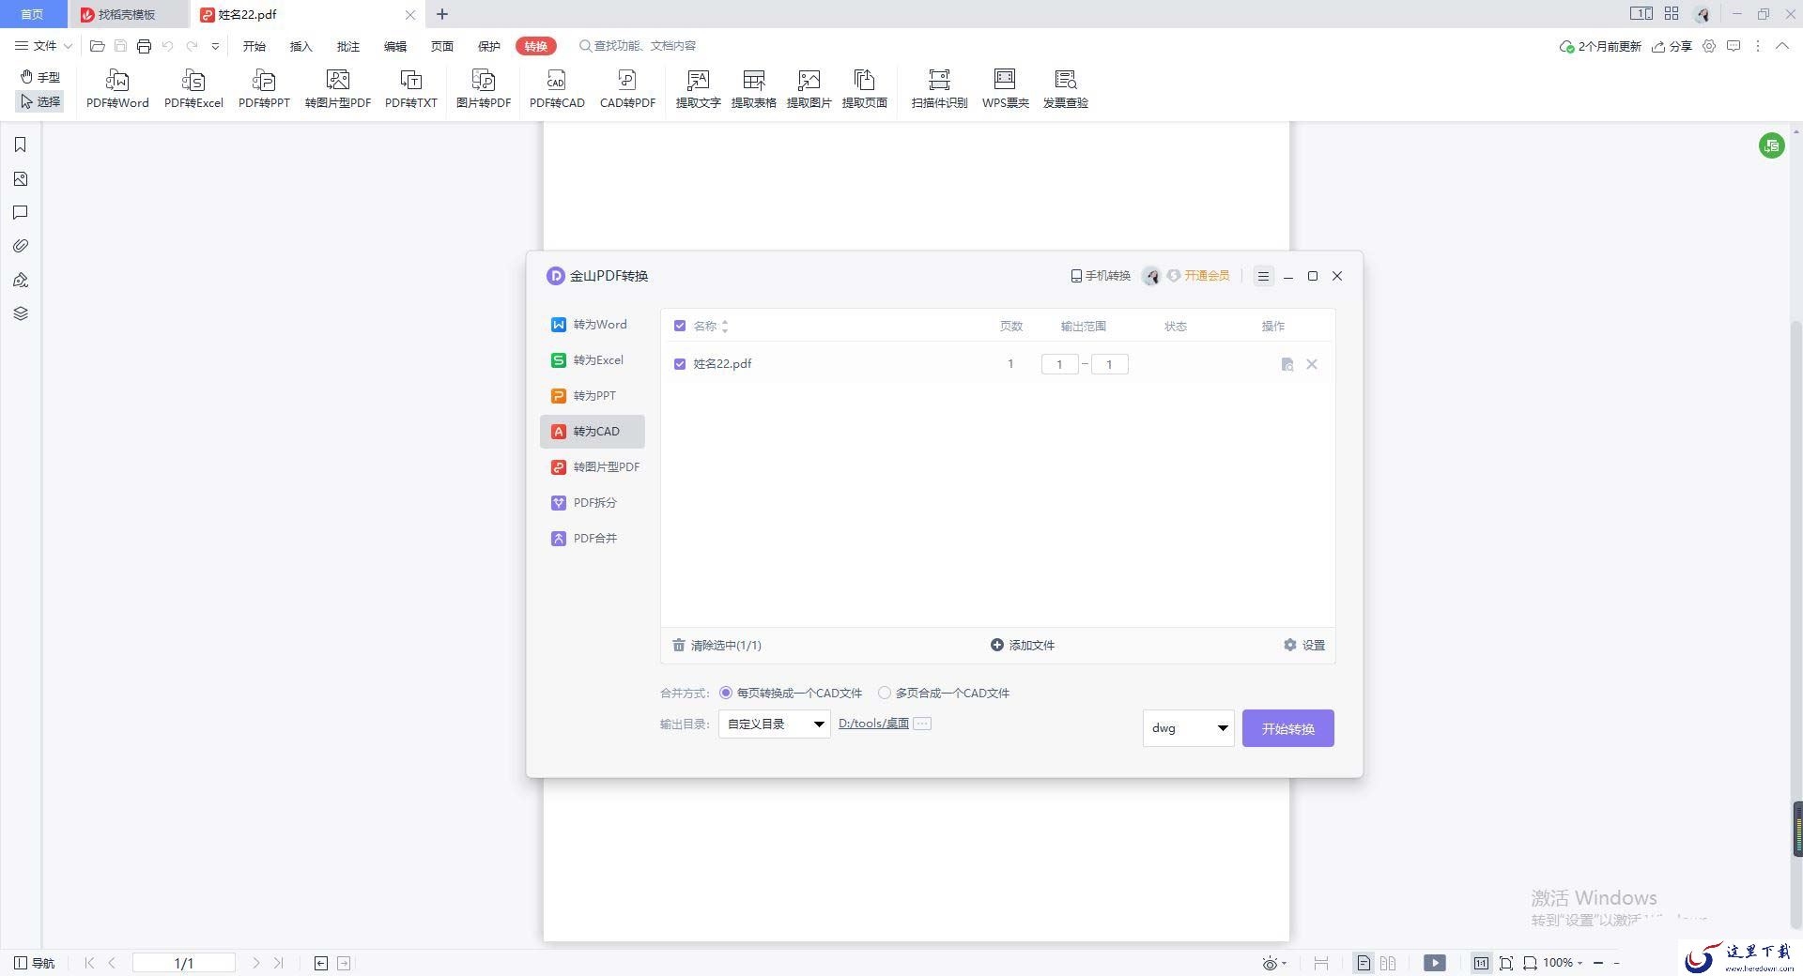The width and height of the screenshot is (1803, 976).
Task: Open the 文件 menu dropdown
Action: [x=44, y=46]
